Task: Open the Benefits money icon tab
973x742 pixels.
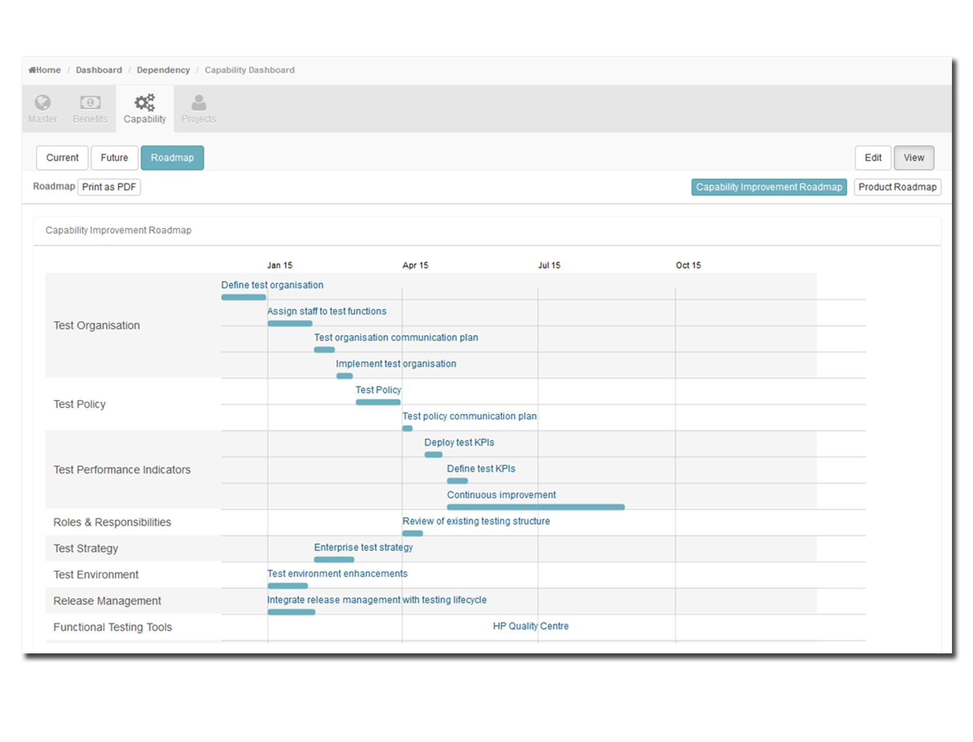Action: [90, 109]
